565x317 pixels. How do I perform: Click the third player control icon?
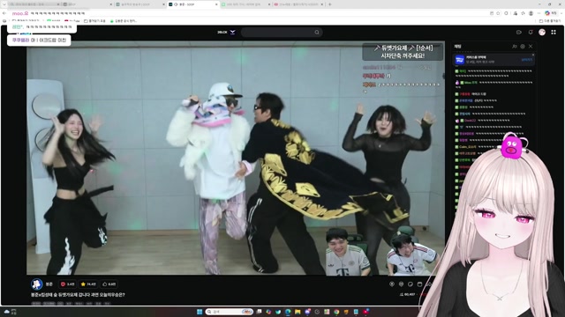point(411,284)
